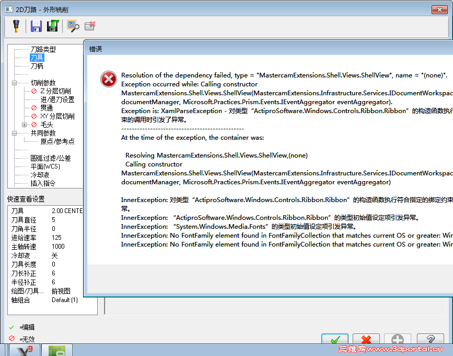Open 进/退刀设置 page
Screen dimensions: 453x356
(57, 99)
